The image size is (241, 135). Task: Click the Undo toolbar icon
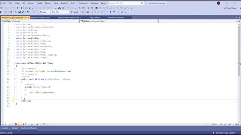(x=28, y=12)
